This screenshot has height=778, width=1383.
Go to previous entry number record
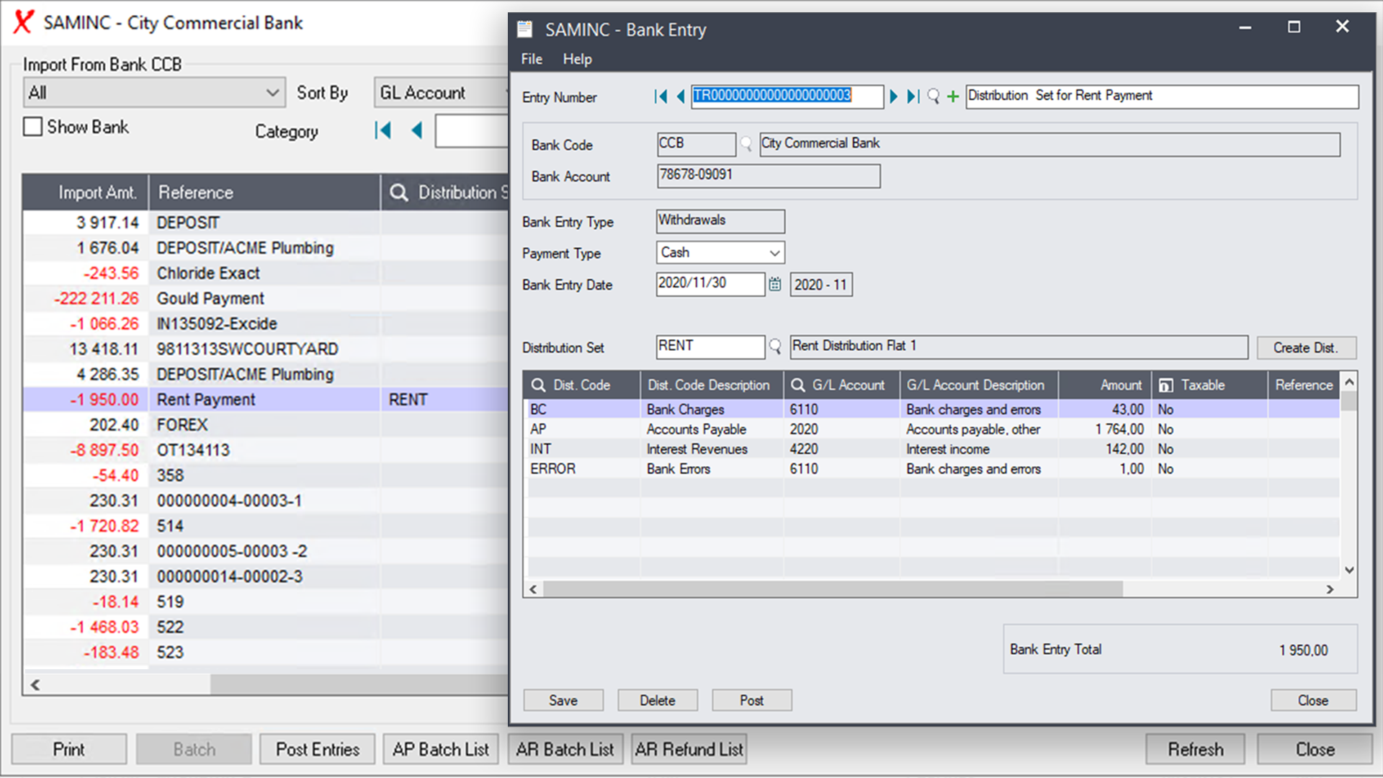tap(680, 97)
